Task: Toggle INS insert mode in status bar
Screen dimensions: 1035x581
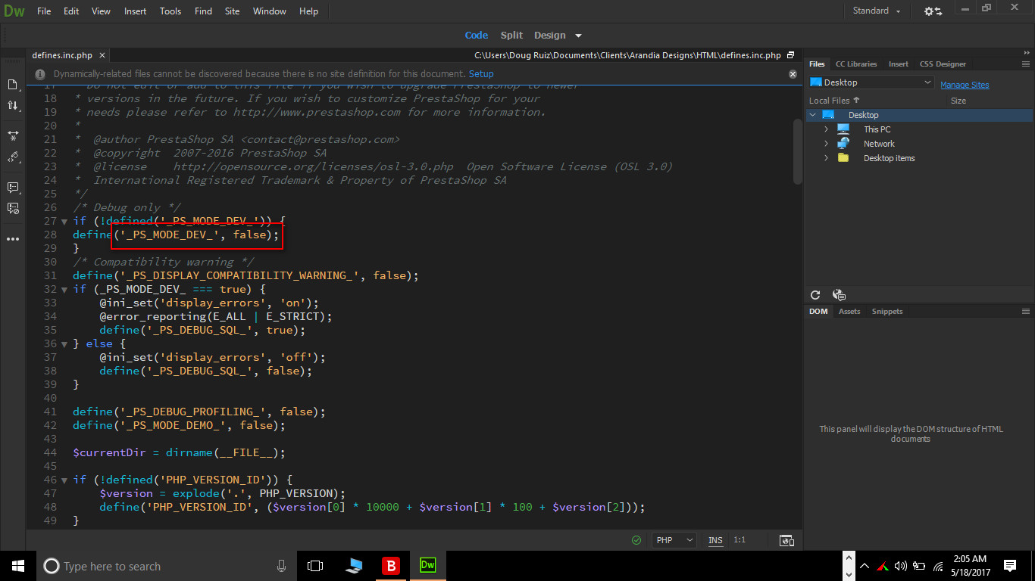Action: (x=715, y=540)
